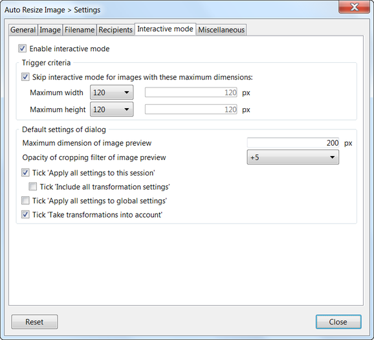This screenshot has width=374, height=340.
Task: Click the Close button
Action: 338,322
